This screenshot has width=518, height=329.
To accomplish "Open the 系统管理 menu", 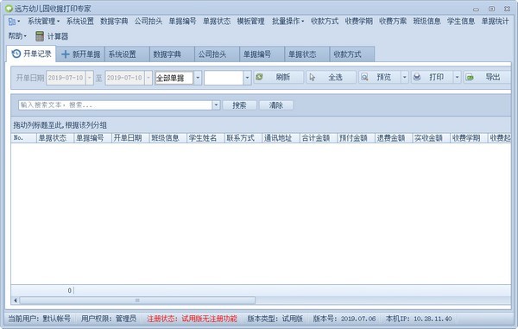I will point(43,22).
